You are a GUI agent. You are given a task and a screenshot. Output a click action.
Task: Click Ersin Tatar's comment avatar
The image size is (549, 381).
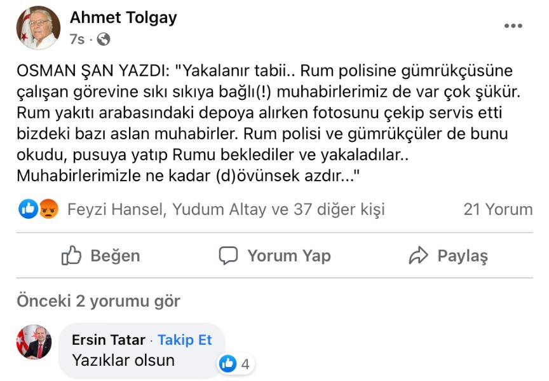(34, 342)
